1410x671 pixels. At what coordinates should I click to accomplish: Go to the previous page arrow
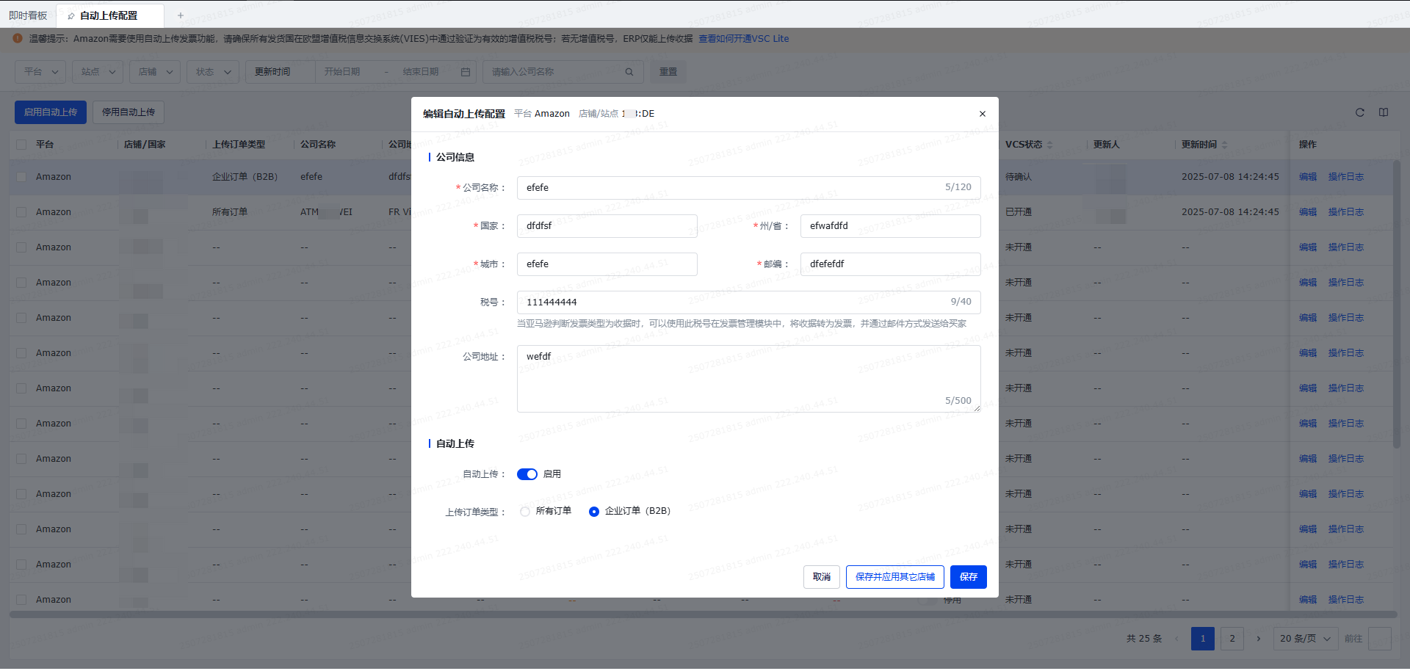1176,639
